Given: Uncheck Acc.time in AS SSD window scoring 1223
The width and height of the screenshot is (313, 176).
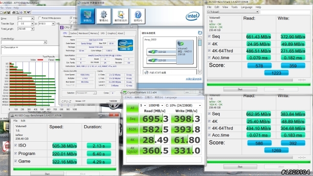Looking at the screenshot, I should (x=209, y=58).
